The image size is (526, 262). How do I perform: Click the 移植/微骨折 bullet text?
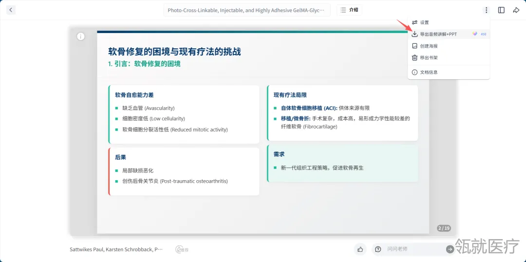coord(345,122)
